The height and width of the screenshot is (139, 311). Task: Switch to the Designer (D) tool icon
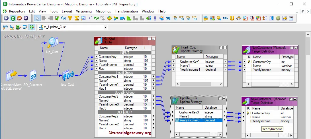pos(13,18)
